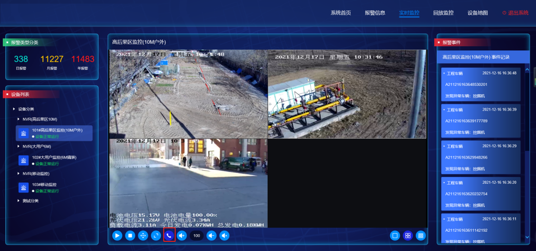Collapse the NVR(大用户6M) group
Image resolution: width=536 pixels, height=251 pixels.
pos(18,146)
